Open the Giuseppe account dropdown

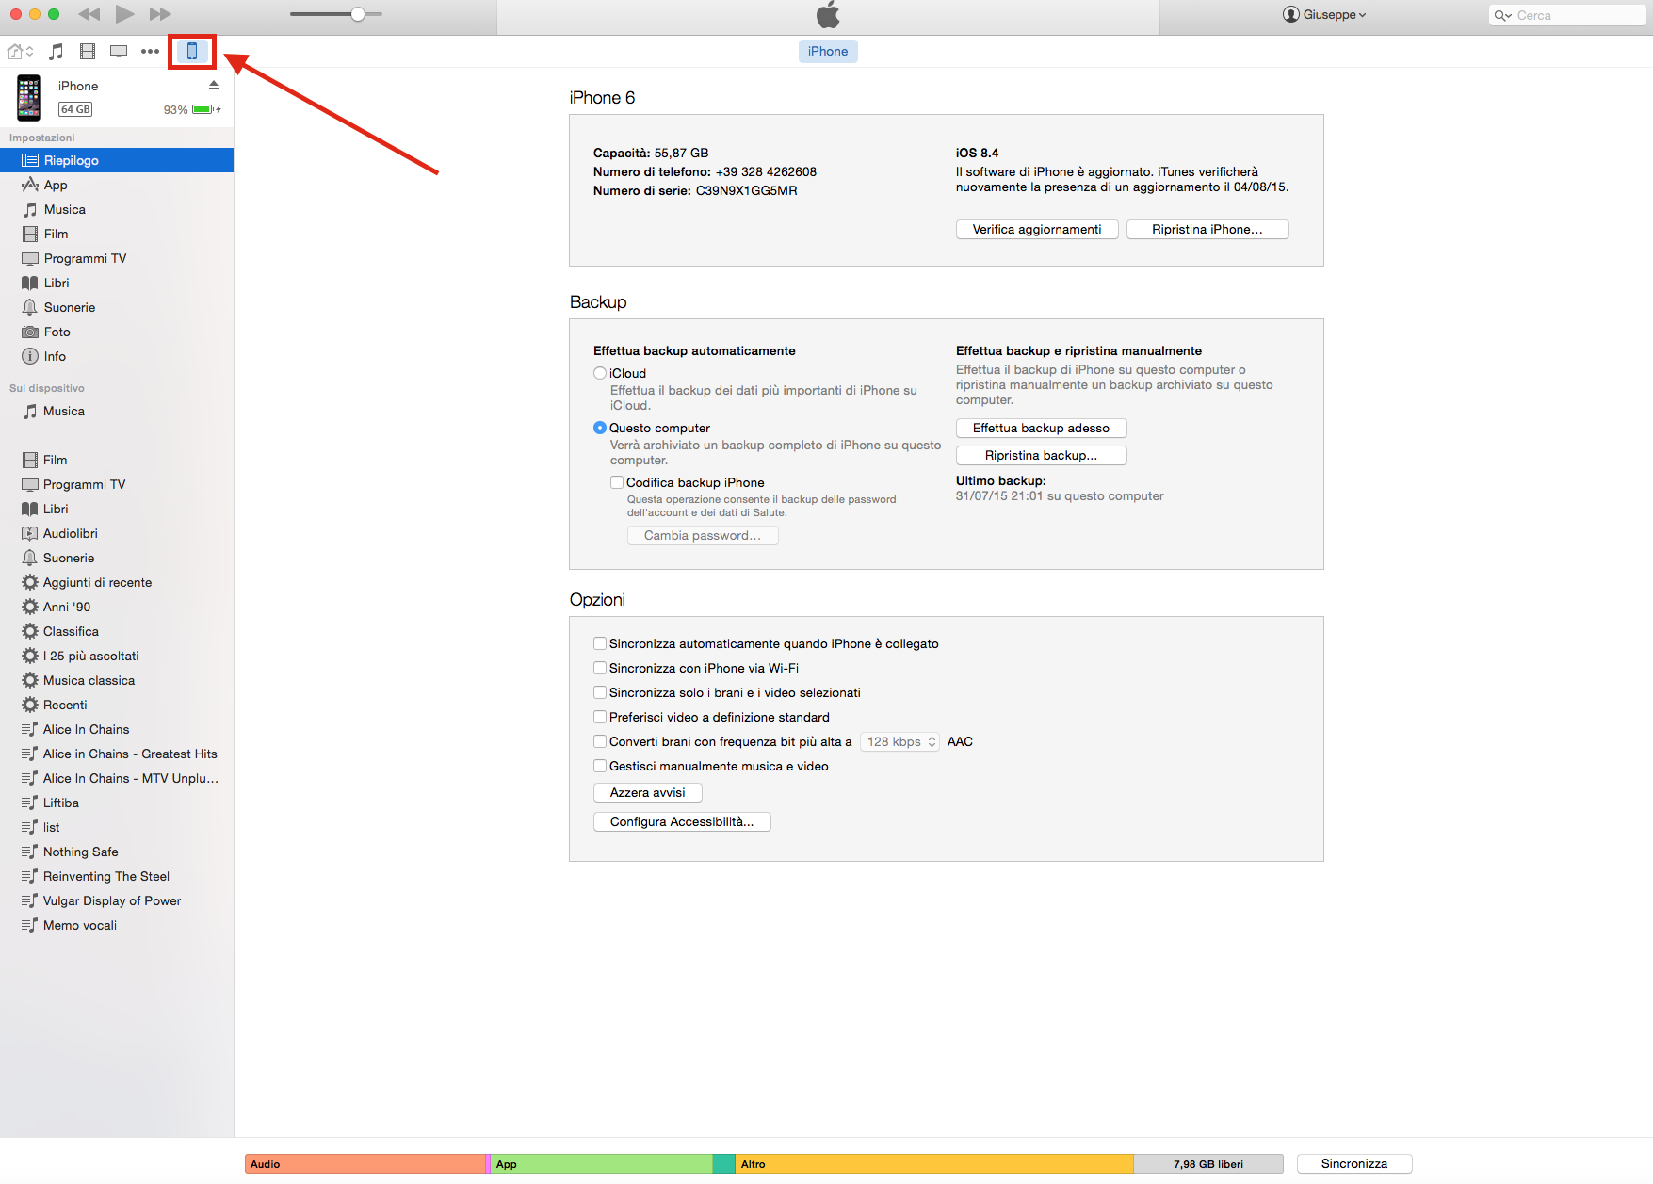tap(1324, 14)
